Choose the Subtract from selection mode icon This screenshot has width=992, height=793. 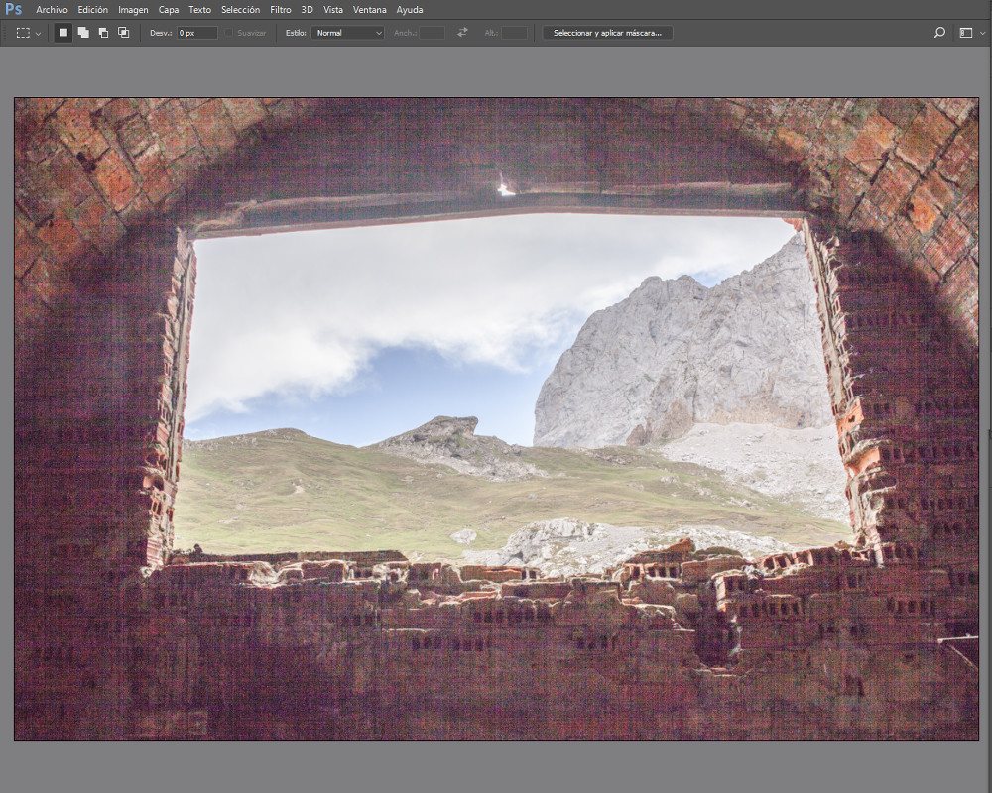point(103,33)
